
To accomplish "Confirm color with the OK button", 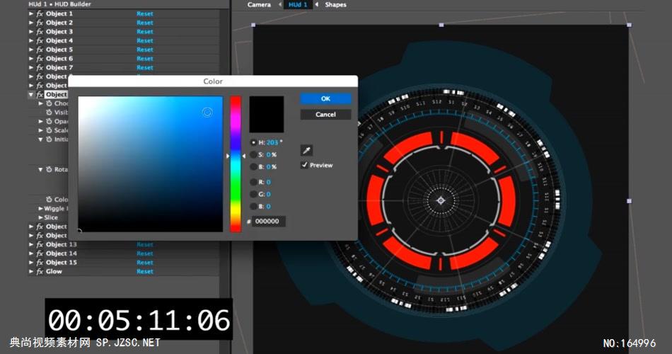I will pyautogui.click(x=325, y=99).
